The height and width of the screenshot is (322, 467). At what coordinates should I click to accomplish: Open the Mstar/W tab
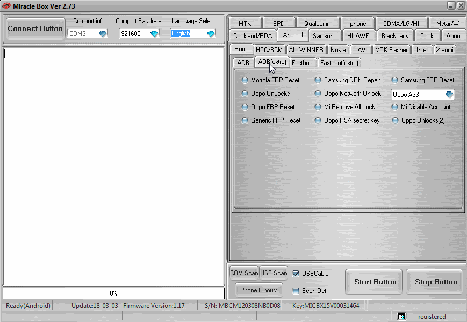pyautogui.click(x=447, y=23)
